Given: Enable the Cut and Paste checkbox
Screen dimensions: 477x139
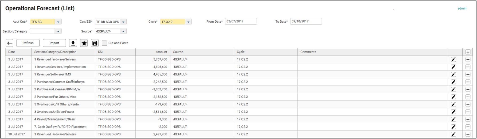Looking at the screenshot, I should 104,43.
